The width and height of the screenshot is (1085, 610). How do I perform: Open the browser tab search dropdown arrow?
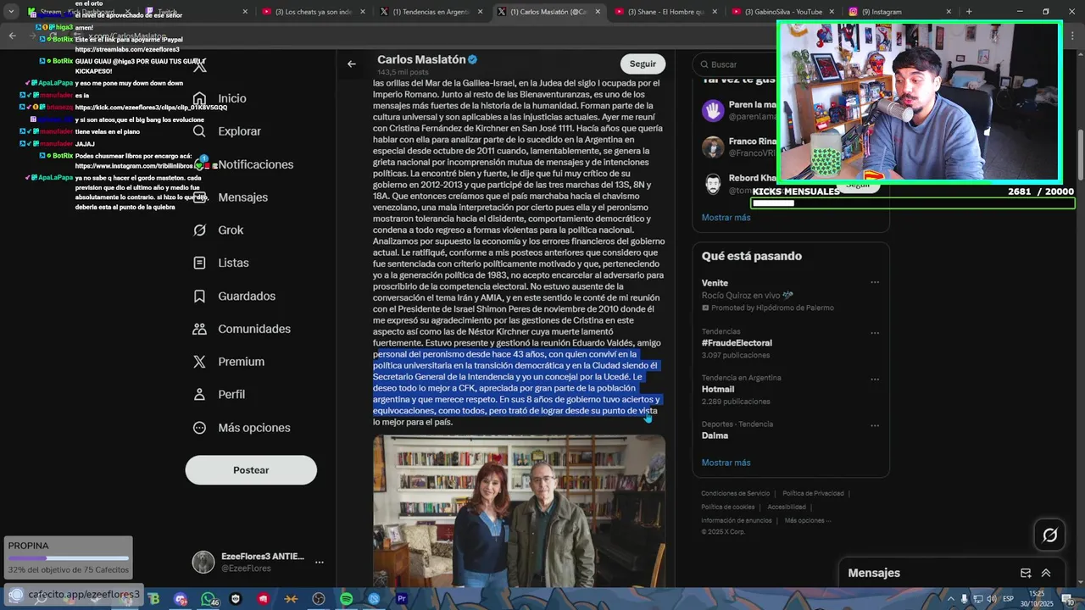click(x=11, y=12)
